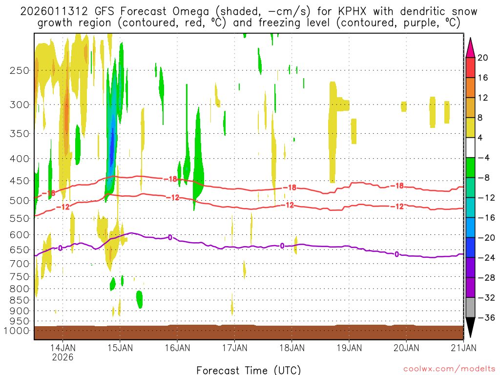This screenshot has width=500, height=375.
Task: Click the 300 pressure level label
Action: pyautogui.click(x=20, y=104)
